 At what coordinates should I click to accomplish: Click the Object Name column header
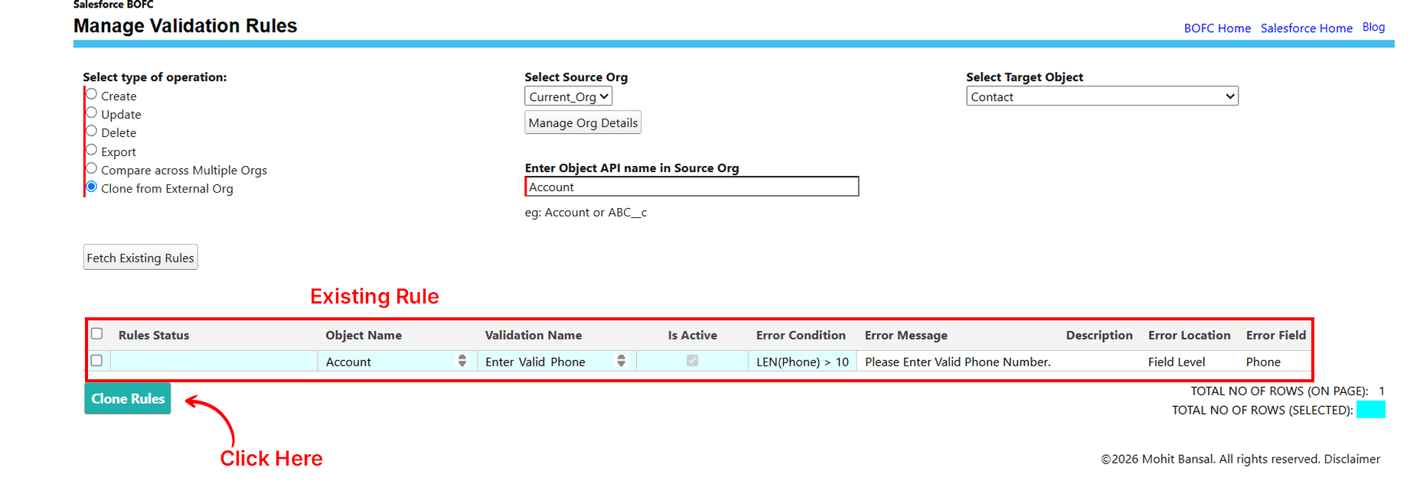point(364,335)
